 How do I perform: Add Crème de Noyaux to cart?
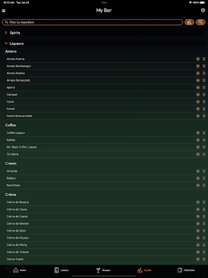coord(204,238)
